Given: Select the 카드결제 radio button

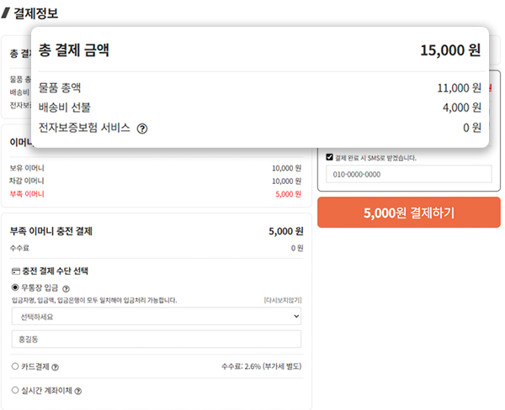Looking at the screenshot, I should click(x=15, y=366).
